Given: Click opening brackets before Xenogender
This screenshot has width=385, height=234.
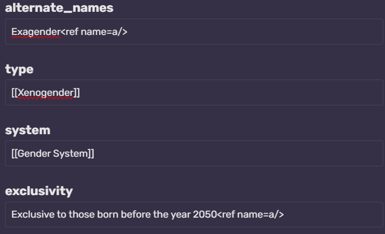Looking at the screenshot, I should click(x=14, y=92).
